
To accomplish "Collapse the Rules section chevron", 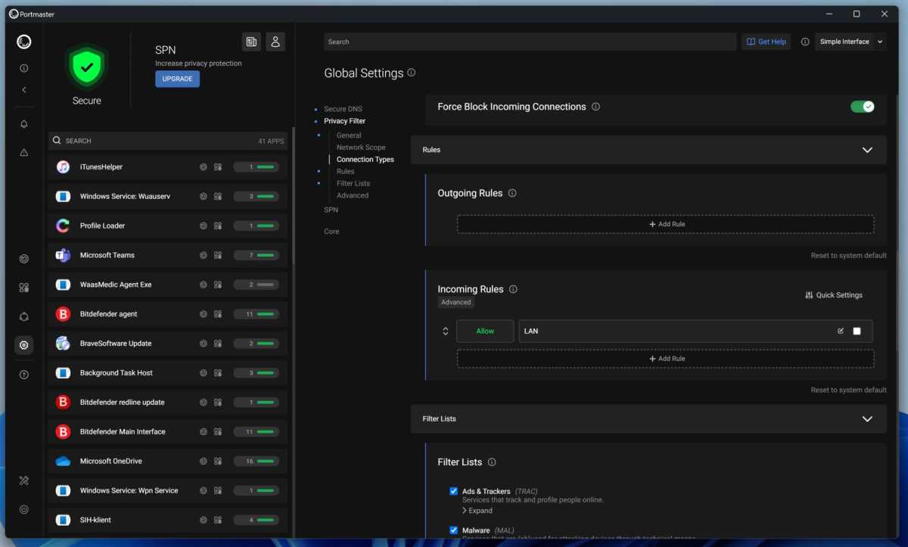I will pyautogui.click(x=868, y=150).
